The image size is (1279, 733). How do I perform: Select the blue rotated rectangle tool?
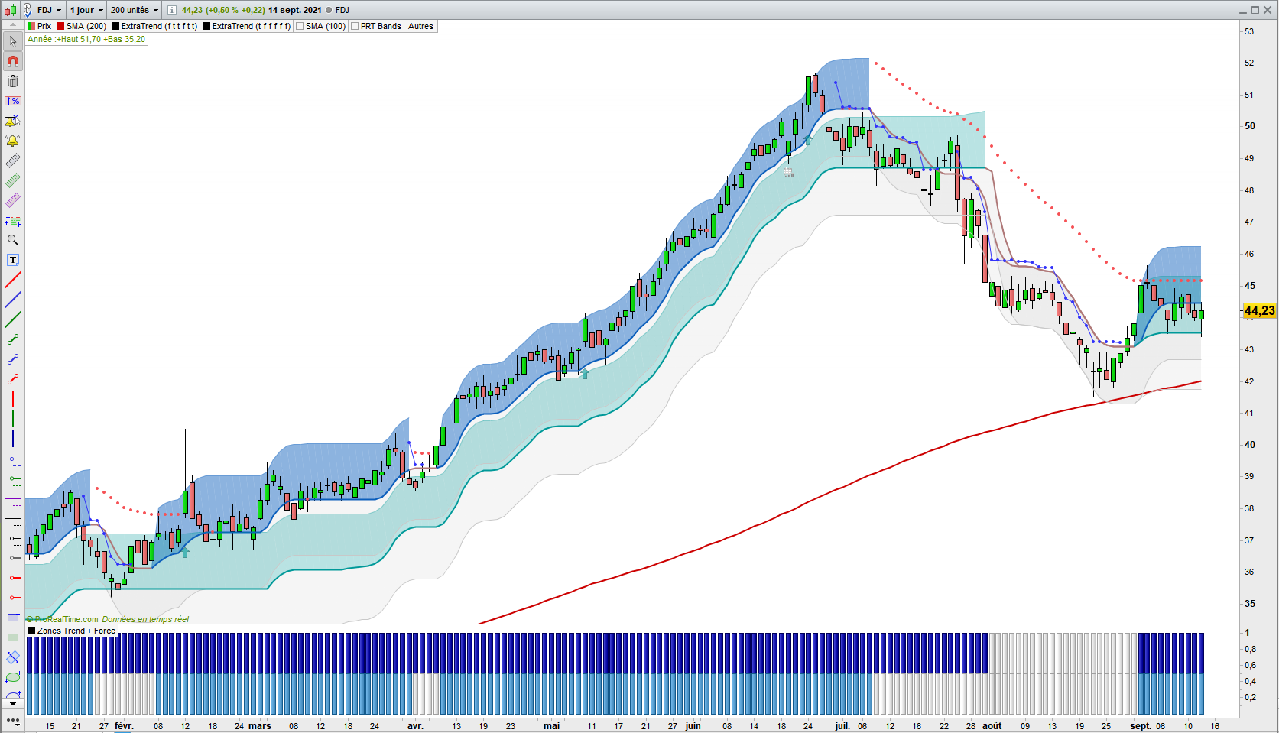[x=13, y=657]
